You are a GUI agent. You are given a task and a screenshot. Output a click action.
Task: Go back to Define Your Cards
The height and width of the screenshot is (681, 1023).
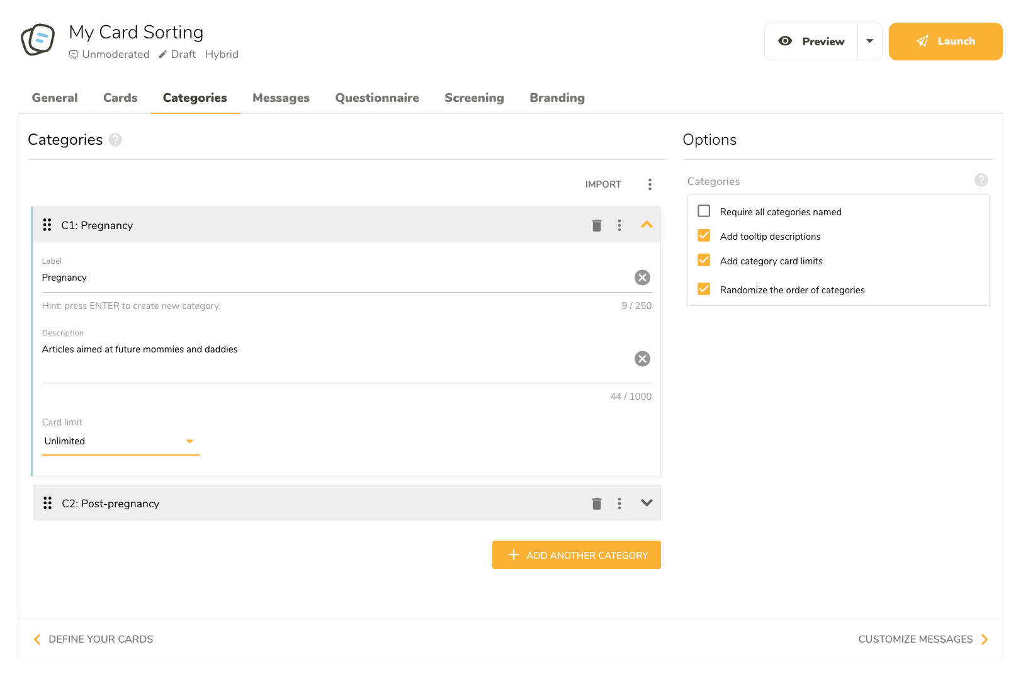tap(93, 639)
